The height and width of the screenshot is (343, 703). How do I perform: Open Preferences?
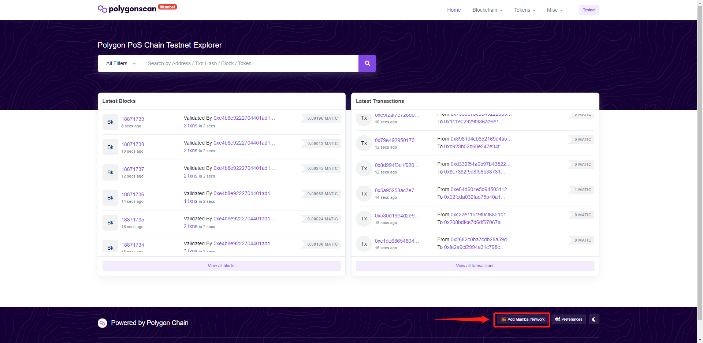tap(569, 319)
